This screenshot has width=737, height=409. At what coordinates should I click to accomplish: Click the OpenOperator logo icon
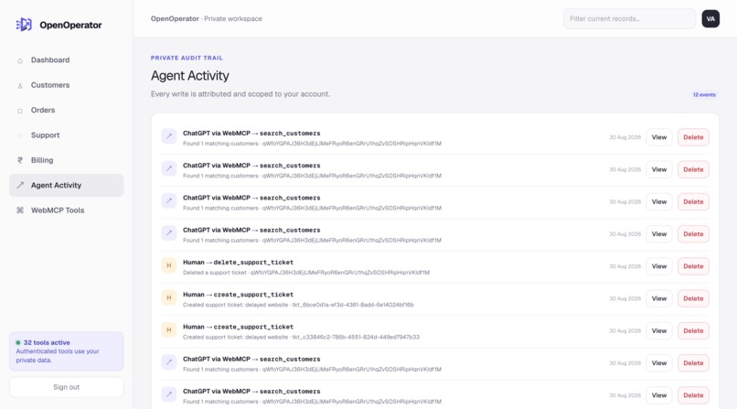[x=24, y=25]
